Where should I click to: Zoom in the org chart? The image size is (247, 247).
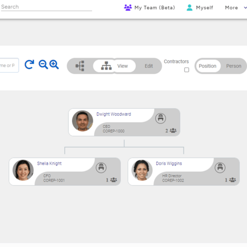54,65
